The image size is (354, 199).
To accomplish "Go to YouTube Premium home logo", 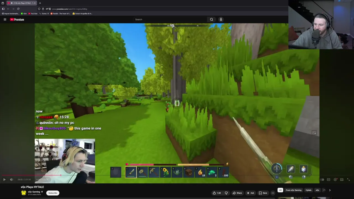I will point(17,19).
